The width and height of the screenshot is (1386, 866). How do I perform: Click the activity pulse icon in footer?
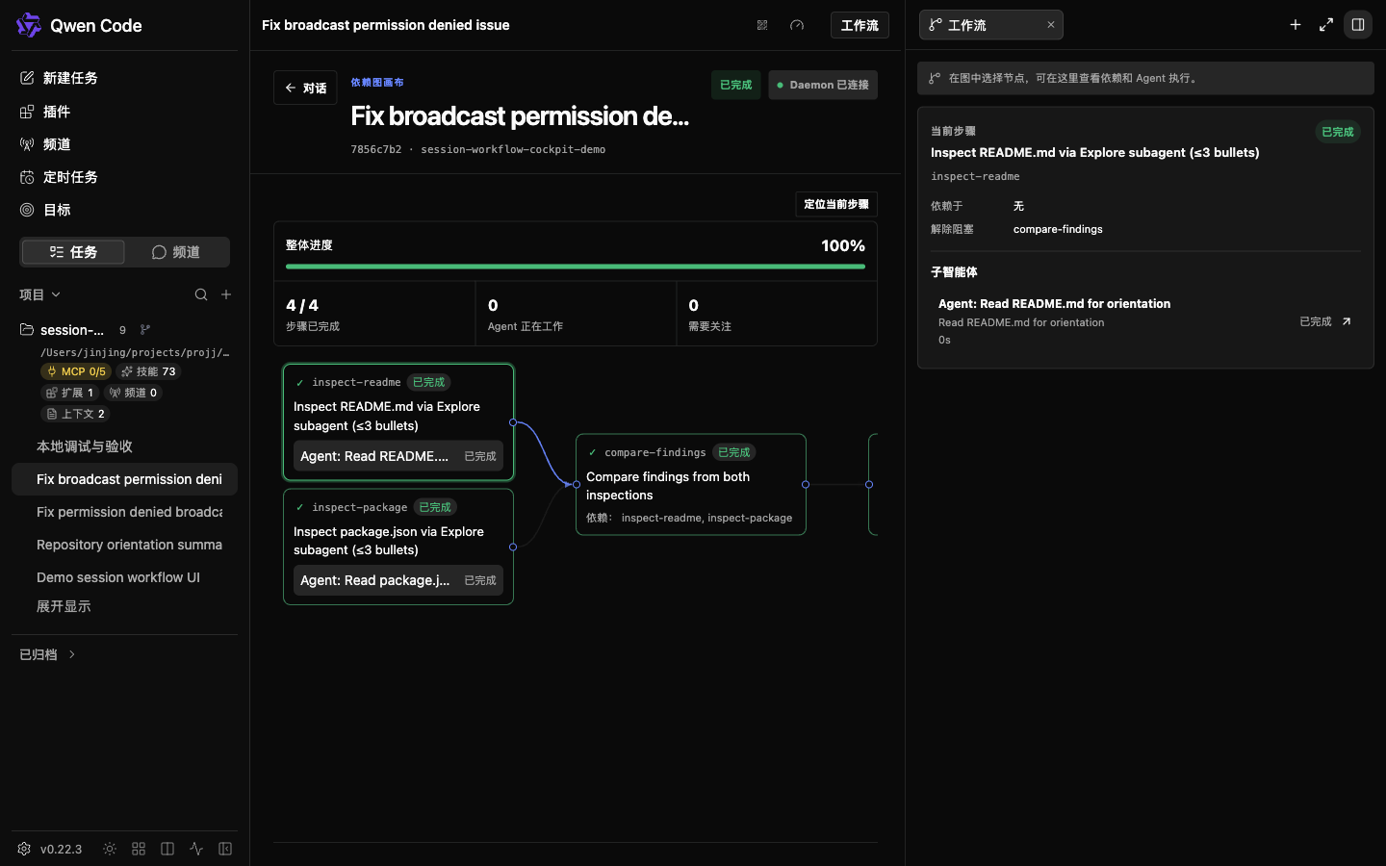point(196,849)
